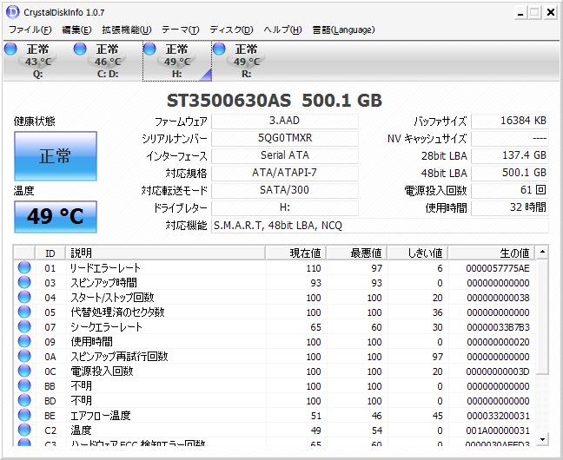Click the usage time value 32 時間
Screen dimensions: 563x460
coord(510,207)
